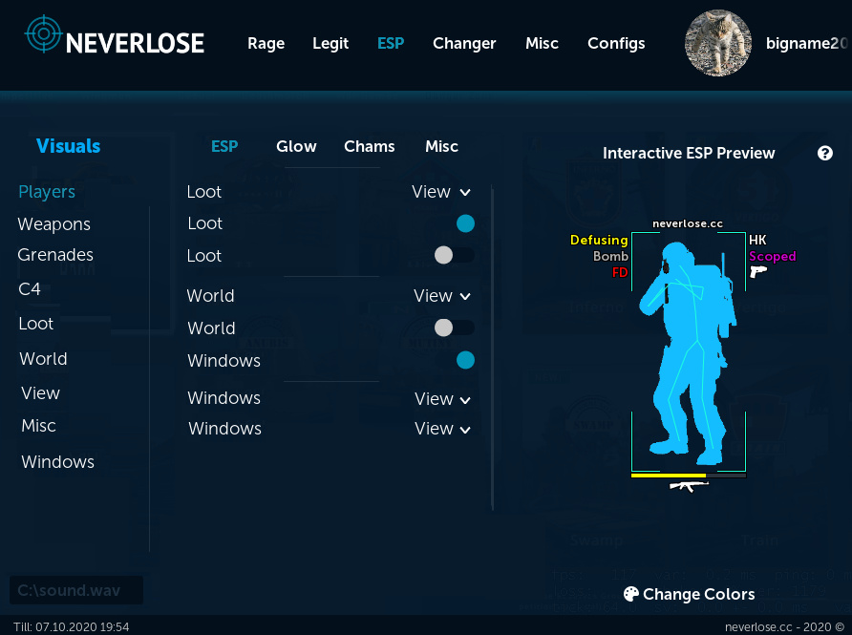Open Misc in the top navigation bar
This screenshot has height=635, width=852.
coord(542,44)
